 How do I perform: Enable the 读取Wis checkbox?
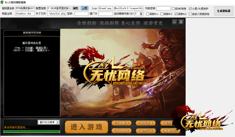(147, 14)
